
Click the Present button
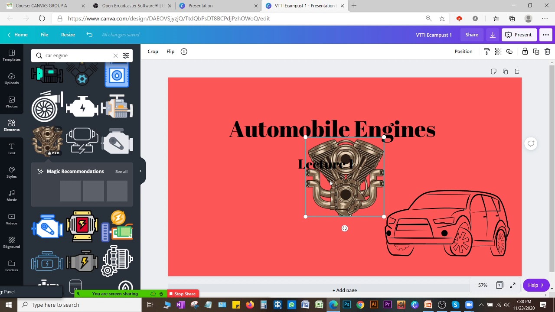tap(519, 35)
